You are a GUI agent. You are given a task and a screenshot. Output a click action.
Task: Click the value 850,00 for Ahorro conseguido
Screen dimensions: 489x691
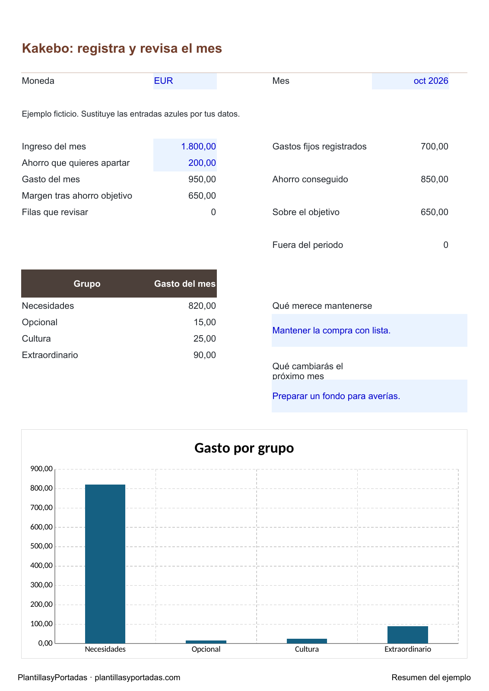tap(435, 180)
